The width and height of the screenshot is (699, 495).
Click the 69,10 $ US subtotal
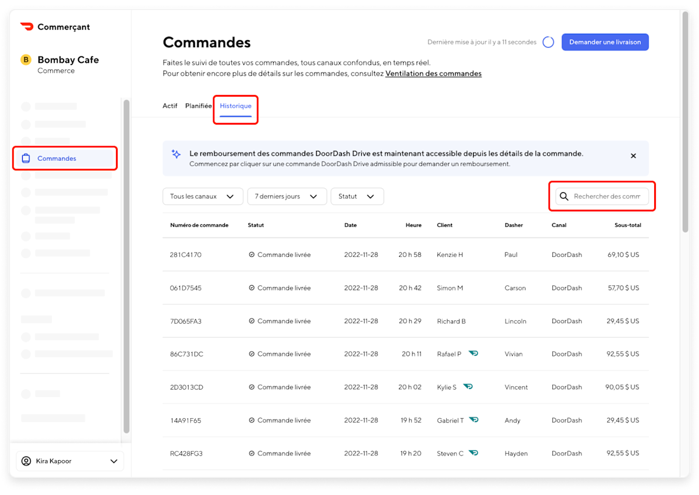point(623,254)
